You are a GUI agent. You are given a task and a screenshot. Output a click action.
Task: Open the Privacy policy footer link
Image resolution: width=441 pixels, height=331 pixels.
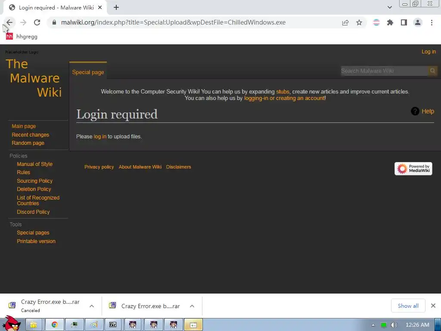point(99,167)
